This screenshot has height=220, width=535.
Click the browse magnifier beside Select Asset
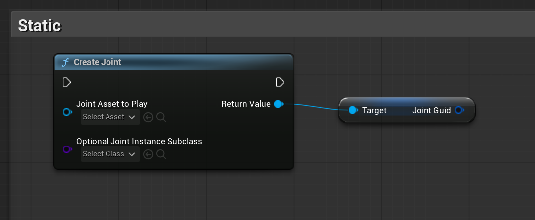tap(161, 117)
